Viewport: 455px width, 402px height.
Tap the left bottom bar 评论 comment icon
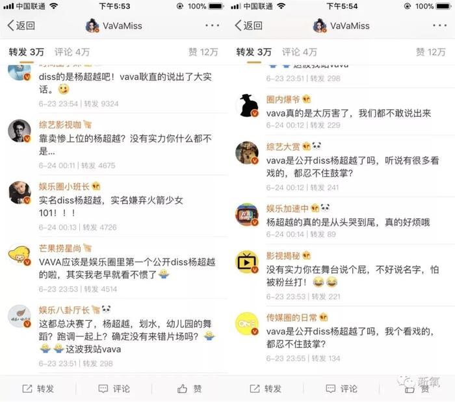(x=103, y=388)
